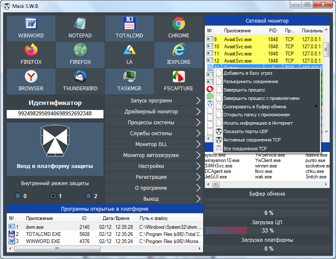Open the Настройки menu button

[154, 166]
